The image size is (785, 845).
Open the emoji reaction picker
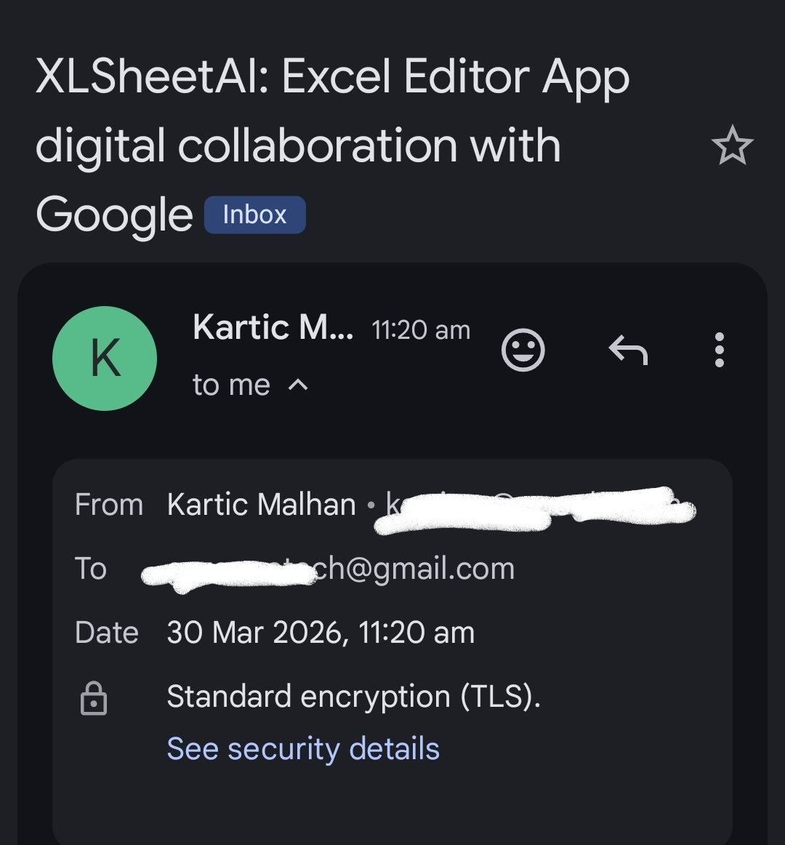(x=523, y=351)
